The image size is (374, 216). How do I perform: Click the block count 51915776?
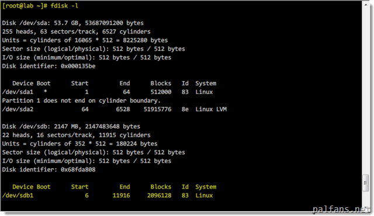click(157, 109)
